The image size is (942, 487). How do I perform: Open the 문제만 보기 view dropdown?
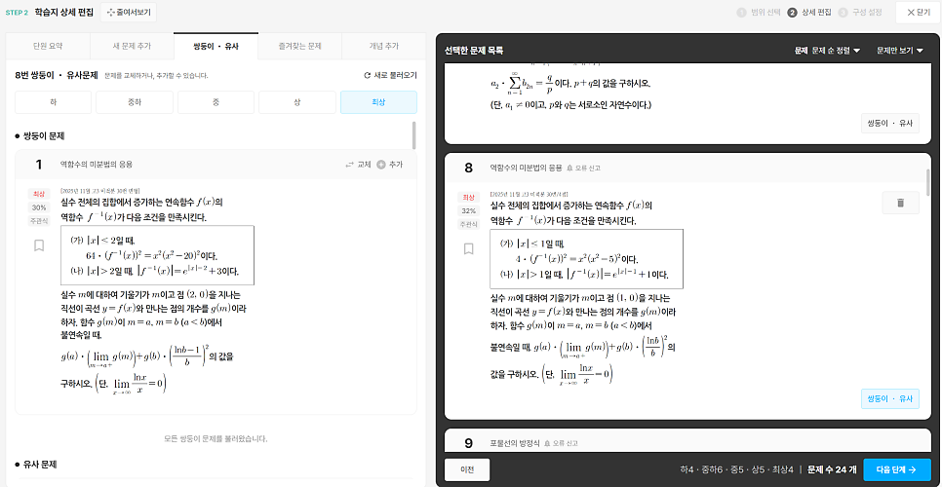pyautogui.click(x=899, y=51)
